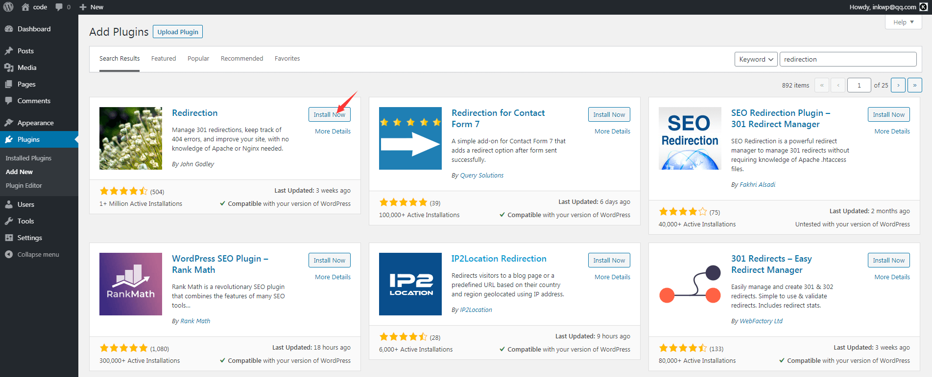Open the 'code' site home link
This screenshot has height=377, width=932.
[34, 7]
